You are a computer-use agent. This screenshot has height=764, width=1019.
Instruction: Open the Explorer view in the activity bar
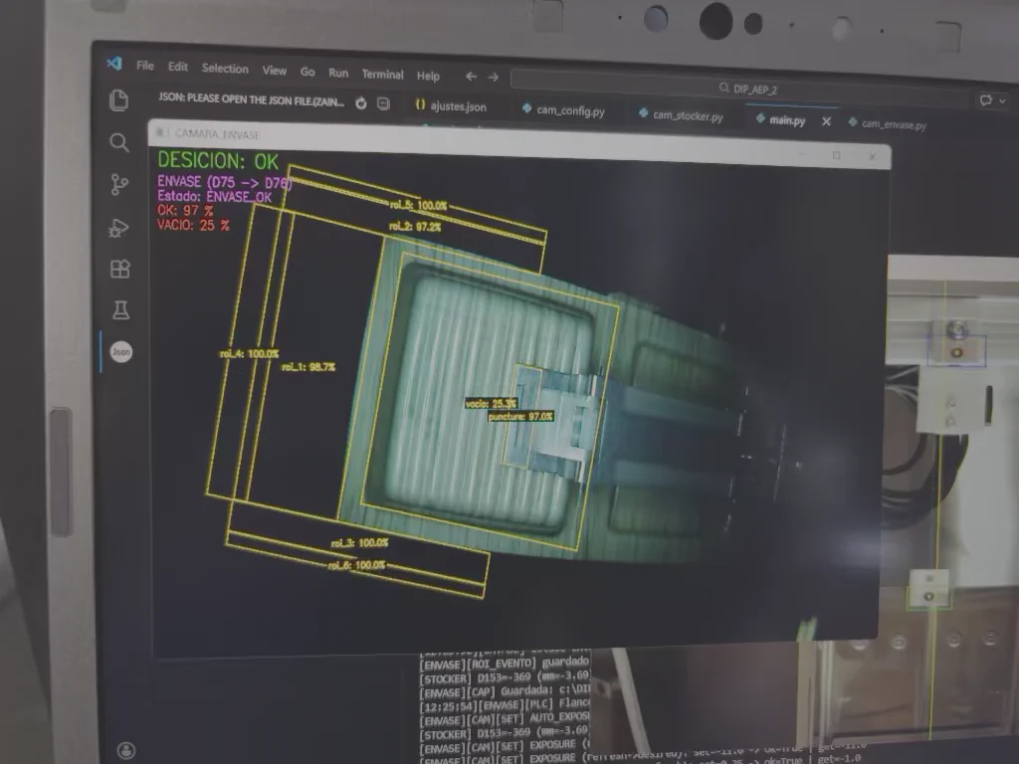click(x=119, y=100)
